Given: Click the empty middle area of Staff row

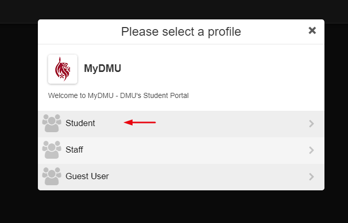Looking at the screenshot, I should point(195,150).
